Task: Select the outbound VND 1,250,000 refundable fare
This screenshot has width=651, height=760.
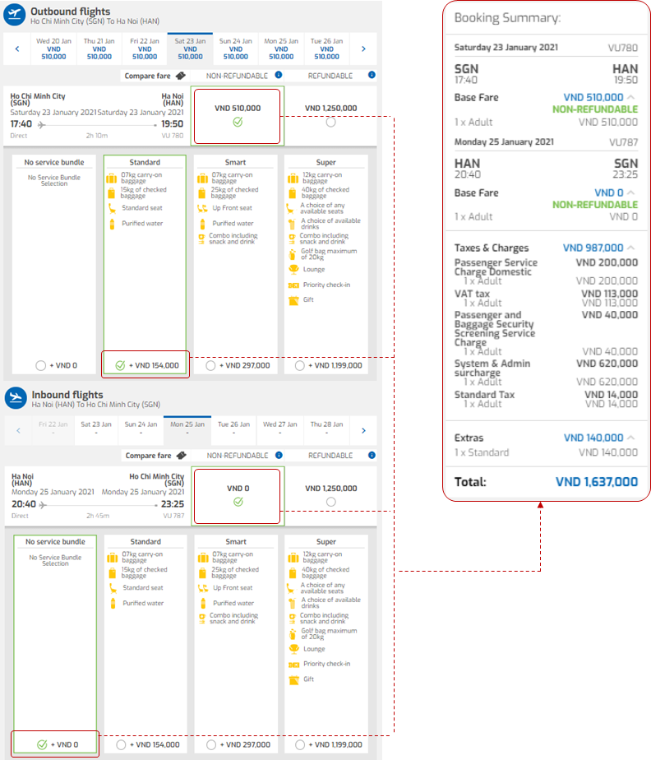Action: click(x=330, y=123)
